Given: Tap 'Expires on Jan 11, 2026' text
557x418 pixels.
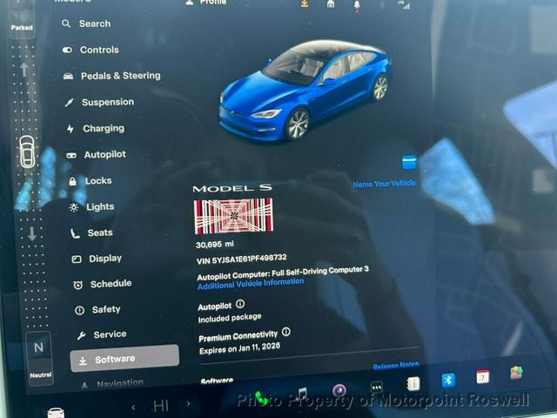Looking at the screenshot, I should click(x=239, y=348).
